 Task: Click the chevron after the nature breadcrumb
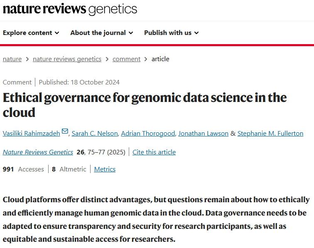tap(27, 59)
